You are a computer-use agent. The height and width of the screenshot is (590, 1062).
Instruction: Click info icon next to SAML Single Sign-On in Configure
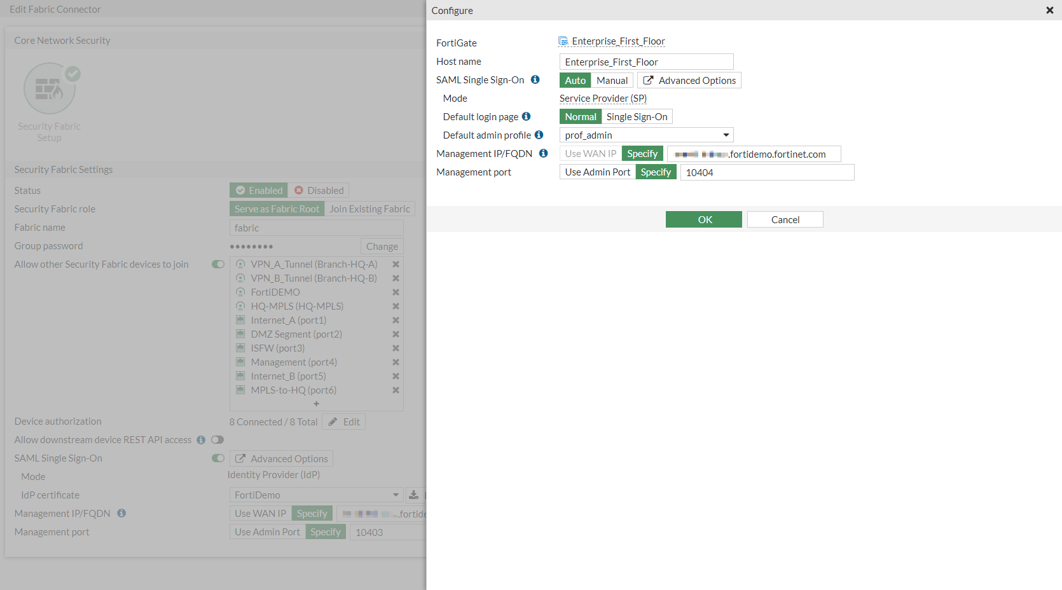click(x=535, y=79)
